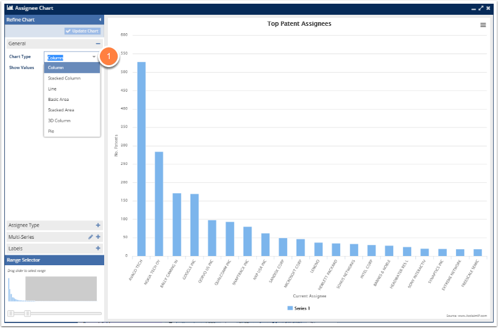The width and height of the screenshot is (498, 328).
Task: Collapse the General section minus icon
Action: pos(98,44)
